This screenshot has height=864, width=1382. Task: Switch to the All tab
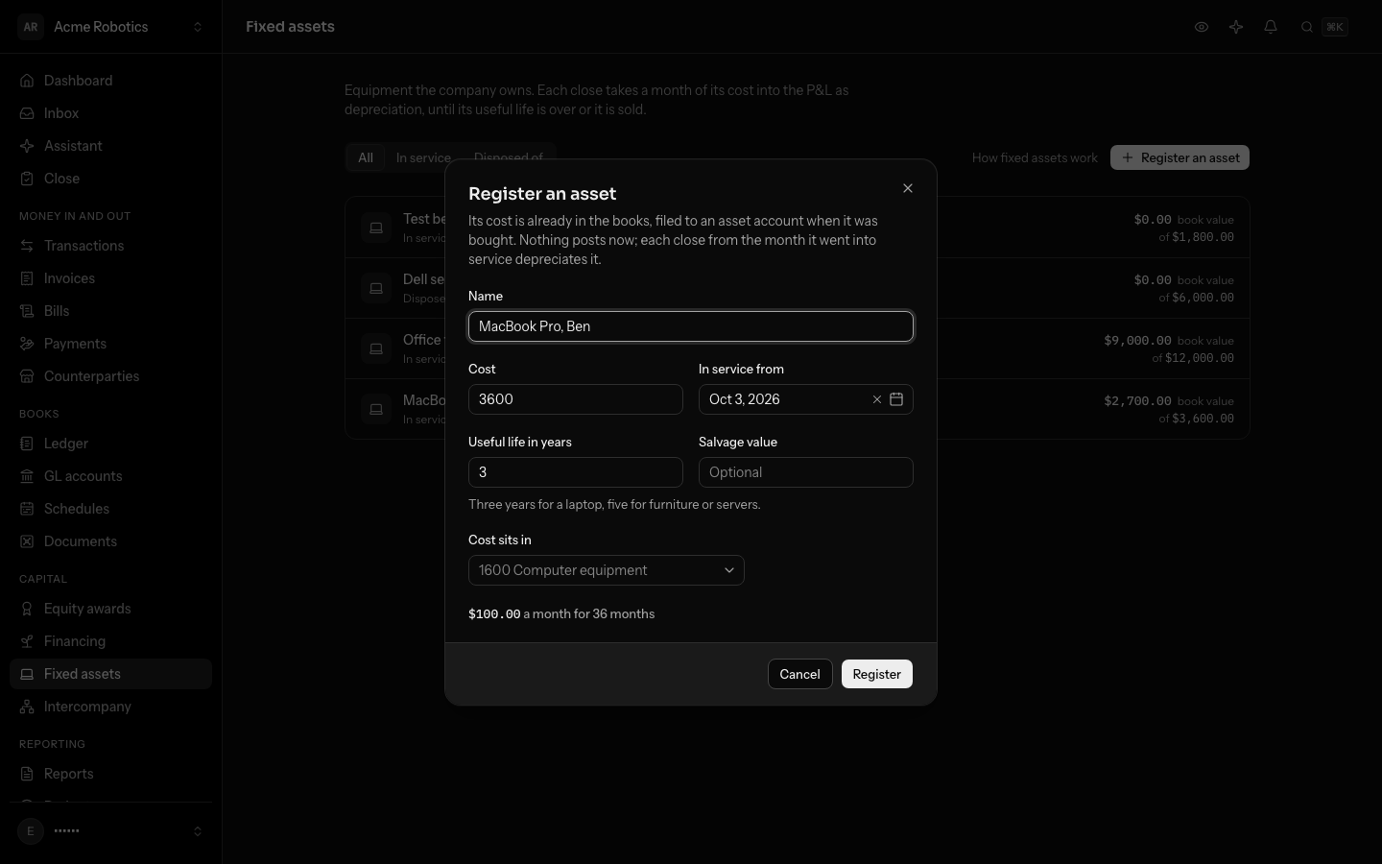[366, 157]
